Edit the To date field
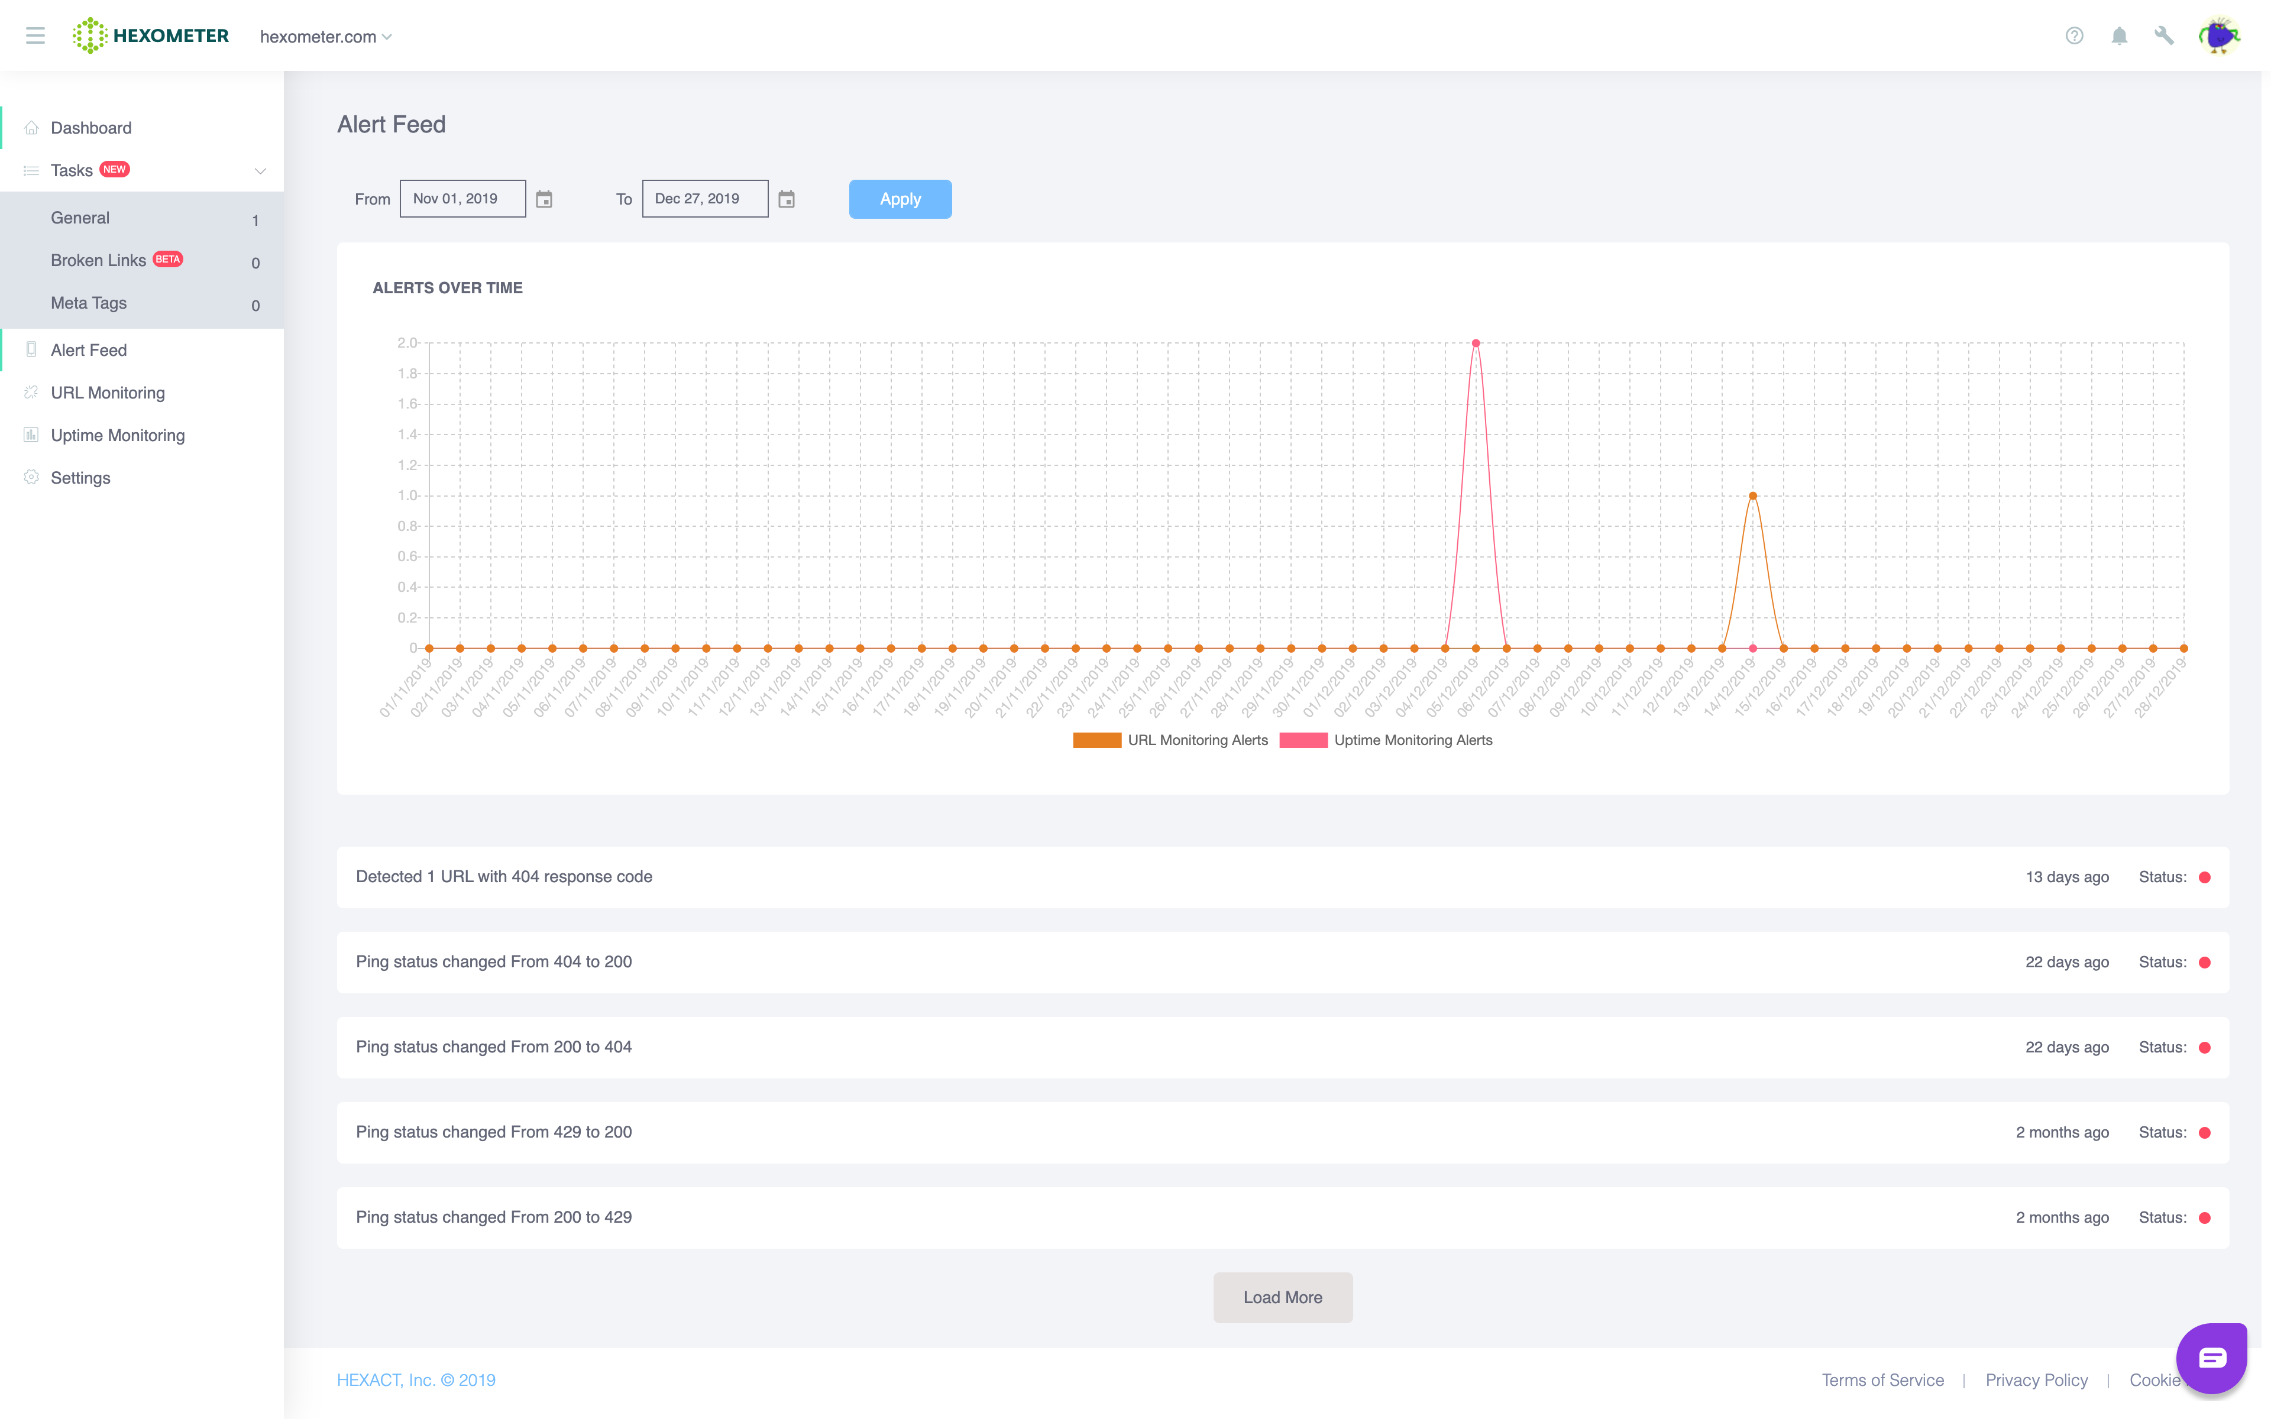 click(x=705, y=199)
